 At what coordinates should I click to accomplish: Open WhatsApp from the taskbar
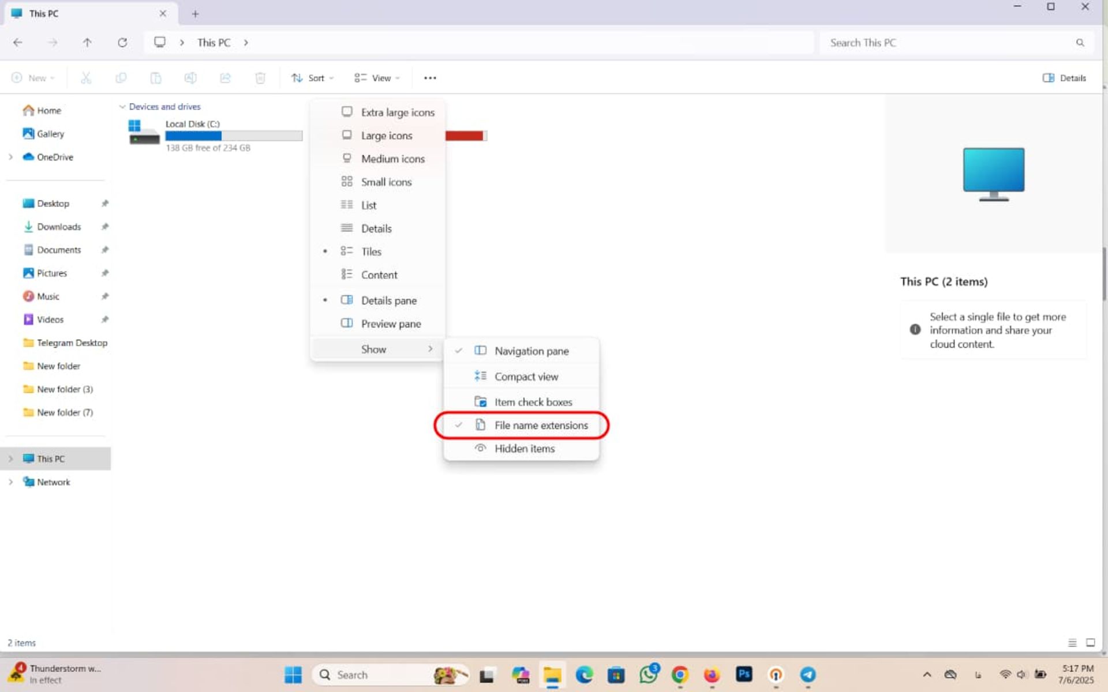tap(647, 675)
